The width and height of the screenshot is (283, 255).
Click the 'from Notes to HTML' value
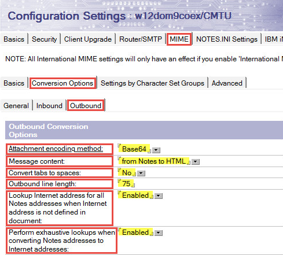pos(154,161)
